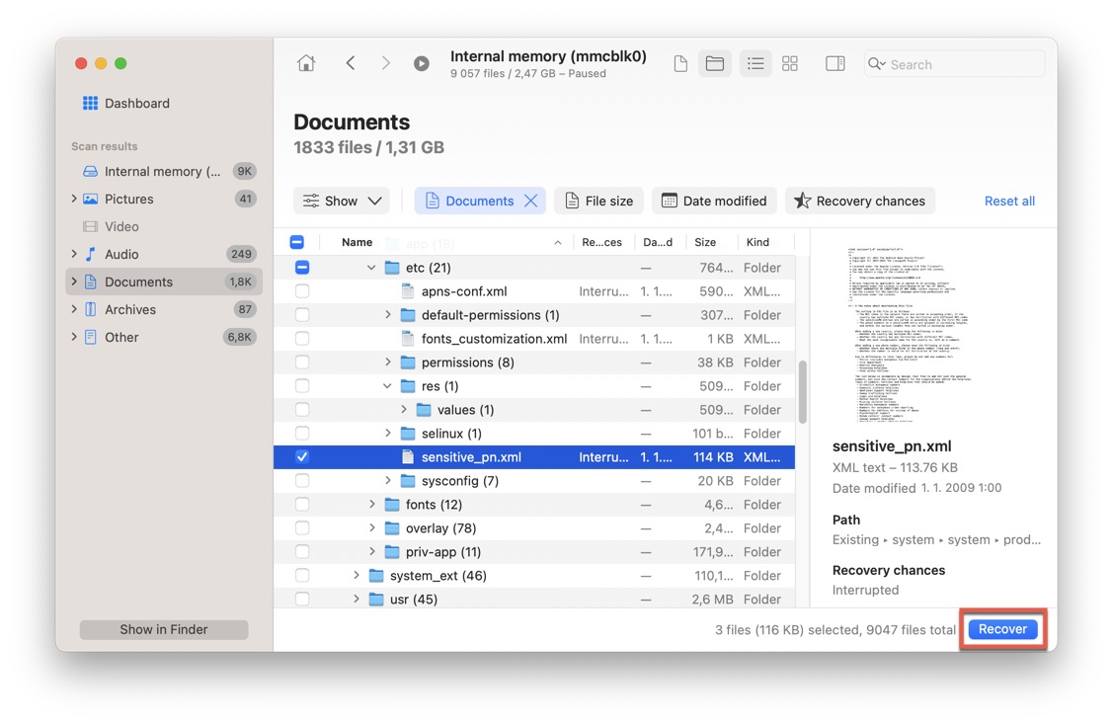The width and height of the screenshot is (1113, 725).
Task: Sort by the Name column header
Action: coord(358,242)
